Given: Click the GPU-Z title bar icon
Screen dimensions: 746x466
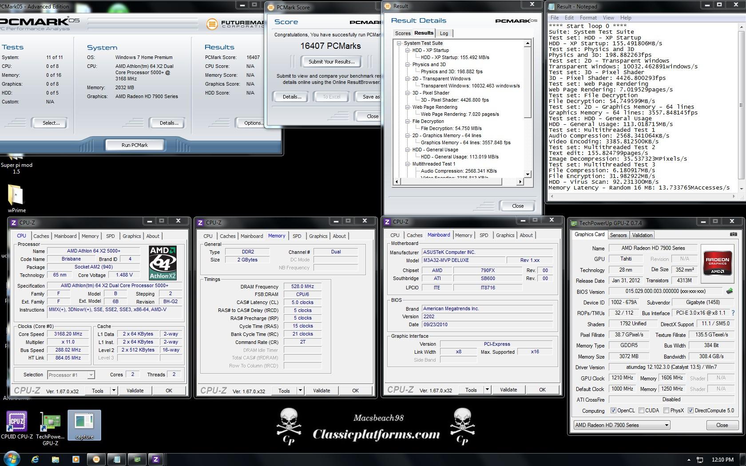Looking at the screenshot, I should [x=574, y=223].
